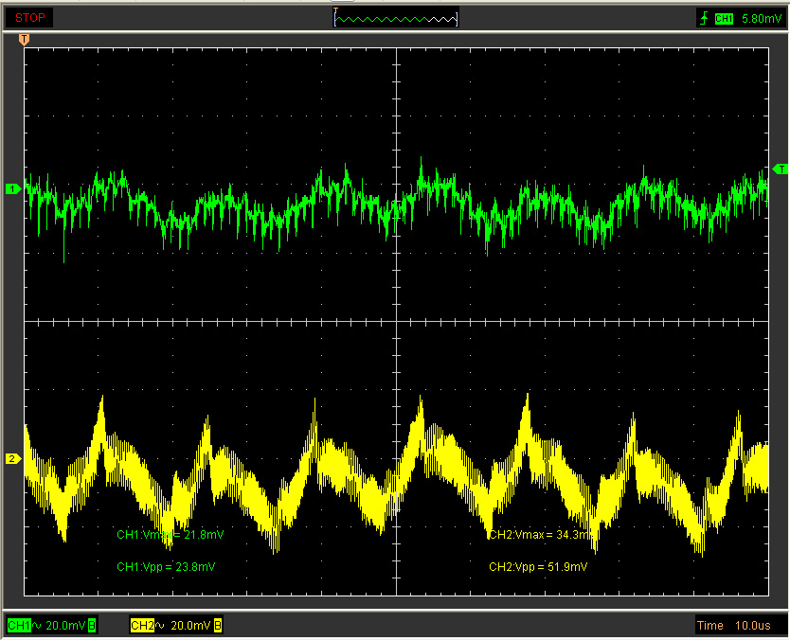Select the green channel 1 ground marker
The width and height of the screenshot is (790, 640).
tap(12, 188)
